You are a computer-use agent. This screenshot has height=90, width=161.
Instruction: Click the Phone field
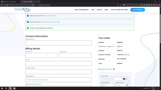(58, 63)
